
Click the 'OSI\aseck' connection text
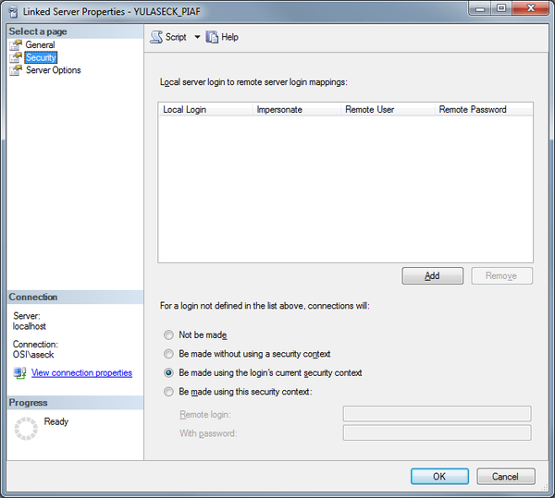[33, 355]
